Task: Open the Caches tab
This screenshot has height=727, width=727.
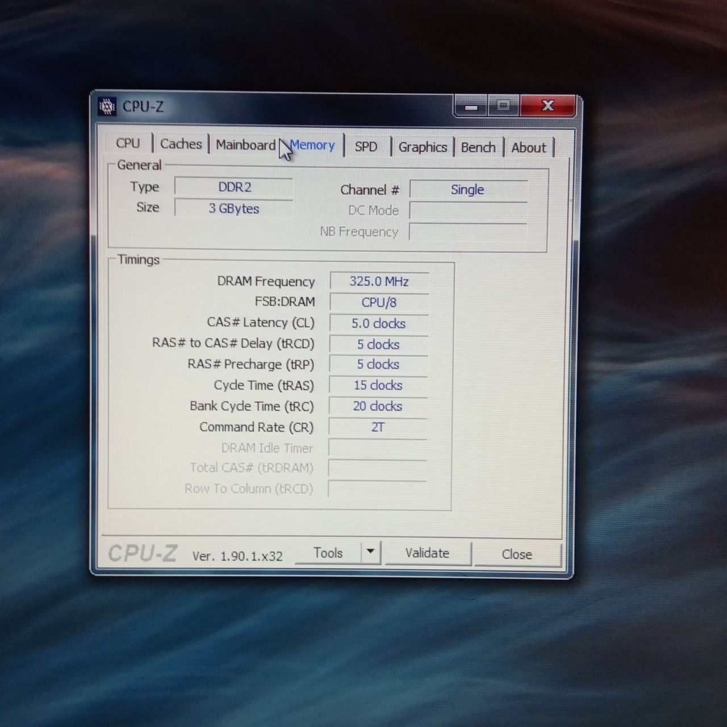Action: [x=181, y=144]
